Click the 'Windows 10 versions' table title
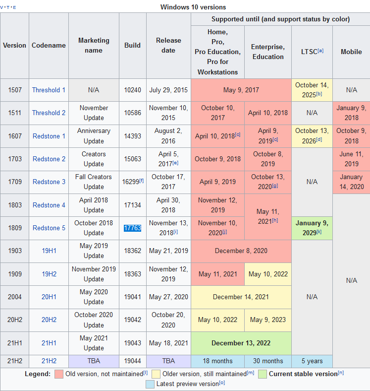Screen dimensions: 370x391 (x=193, y=7)
